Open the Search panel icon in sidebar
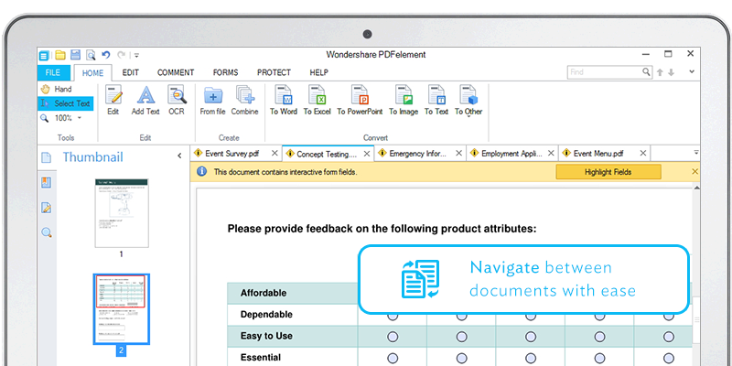The image size is (732, 366). [x=47, y=232]
